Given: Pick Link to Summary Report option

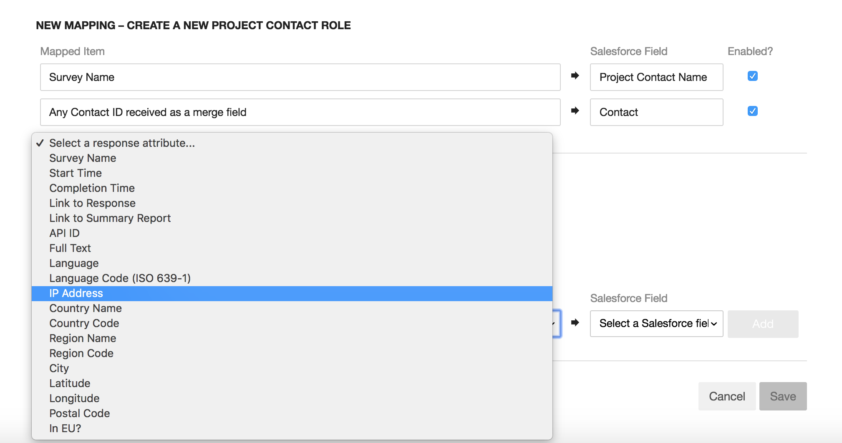Looking at the screenshot, I should [x=110, y=218].
